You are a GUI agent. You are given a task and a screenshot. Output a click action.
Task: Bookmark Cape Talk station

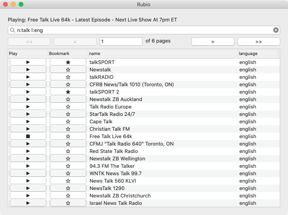coord(68,121)
